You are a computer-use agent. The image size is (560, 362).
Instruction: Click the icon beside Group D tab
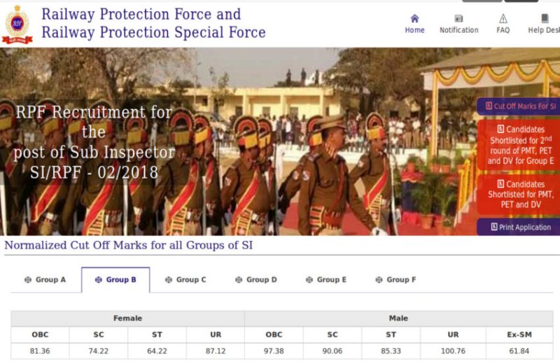tap(239, 280)
